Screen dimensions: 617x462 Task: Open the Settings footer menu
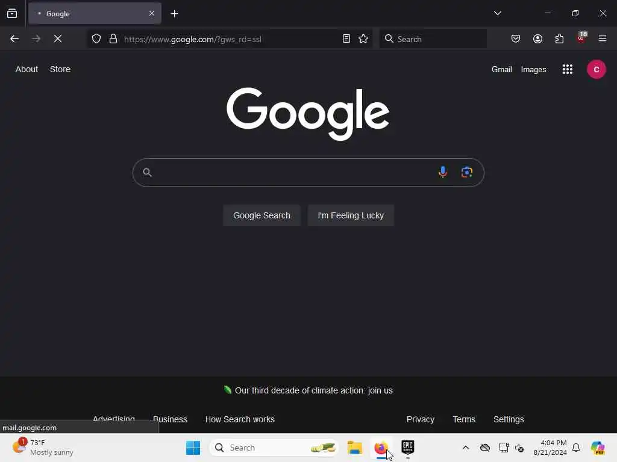[509, 419]
